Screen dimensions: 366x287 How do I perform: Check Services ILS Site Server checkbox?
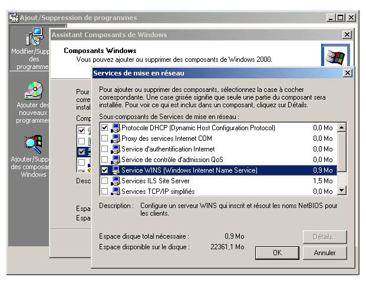pos(104,181)
